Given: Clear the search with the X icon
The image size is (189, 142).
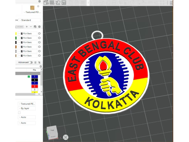Looking at the screenshot, I should click(x=41, y=66).
